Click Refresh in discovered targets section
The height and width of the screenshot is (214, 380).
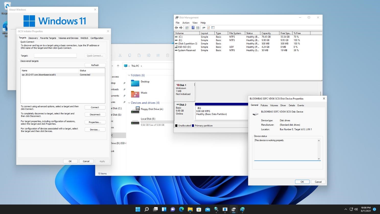point(95,65)
